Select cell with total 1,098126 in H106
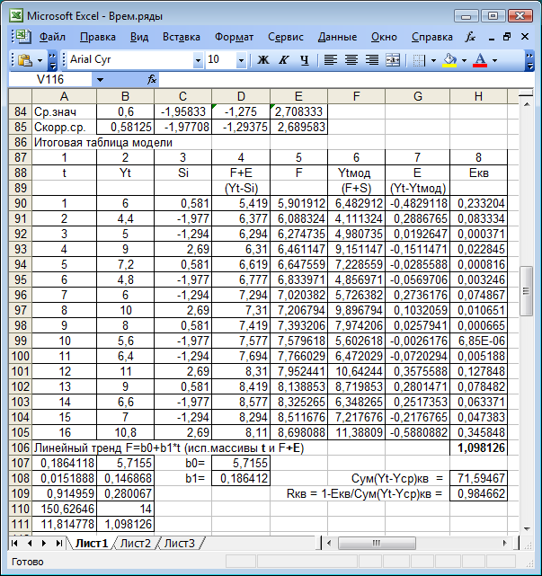542x576 pixels. pyautogui.click(x=478, y=448)
